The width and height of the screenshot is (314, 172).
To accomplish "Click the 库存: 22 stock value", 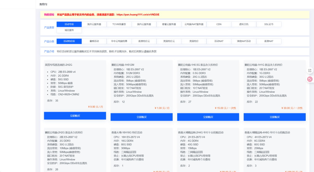I will point(252,102).
